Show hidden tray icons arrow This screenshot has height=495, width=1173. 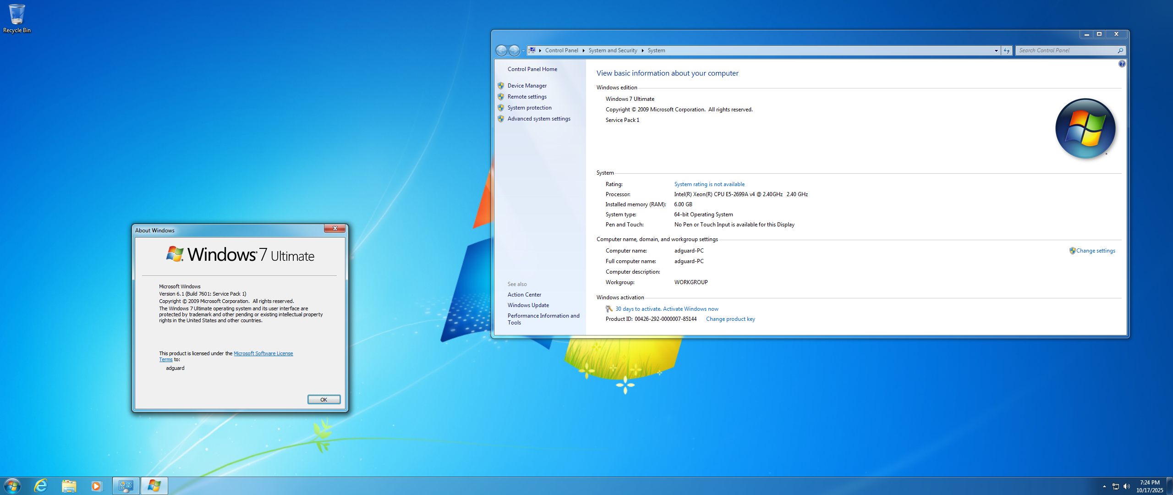(x=1104, y=486)
